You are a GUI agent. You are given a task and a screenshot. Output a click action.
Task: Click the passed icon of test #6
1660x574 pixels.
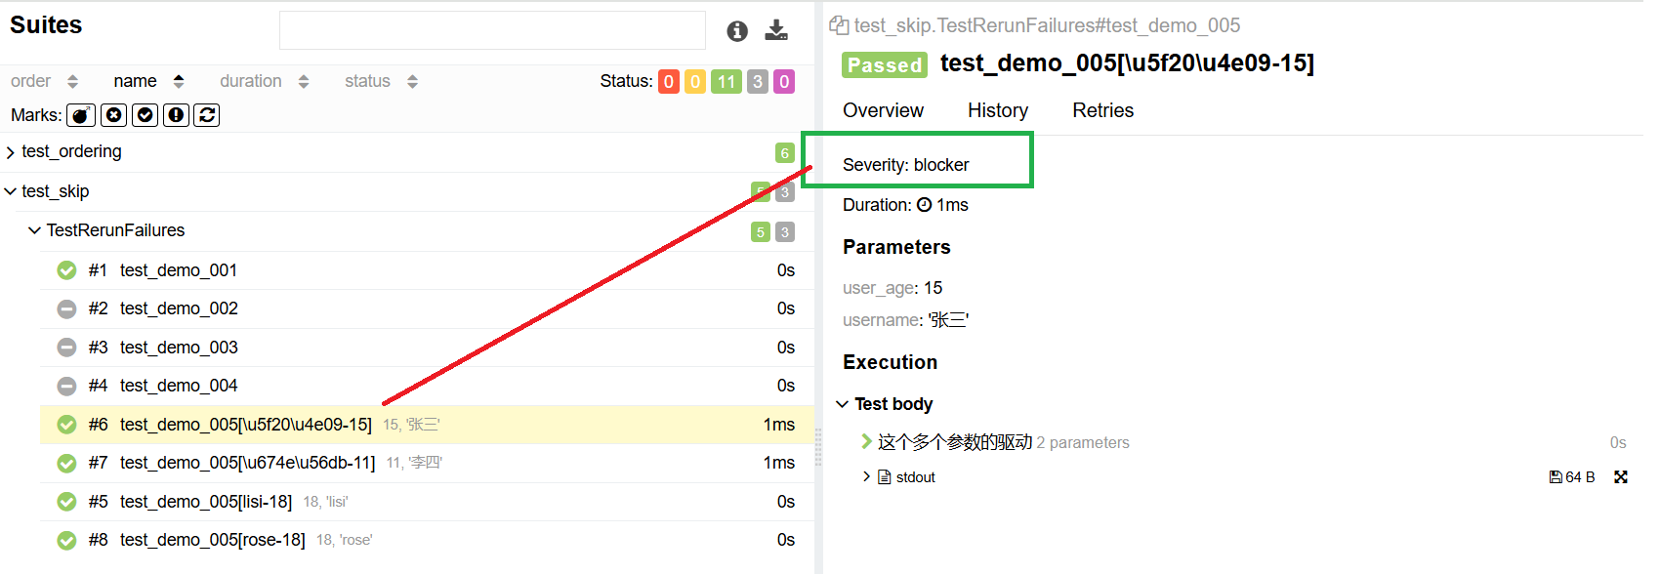click(x=66, y=425)
